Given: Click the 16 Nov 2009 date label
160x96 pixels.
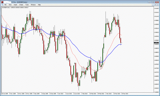Looking at the screenshot, I should click(x=21, y=94).
